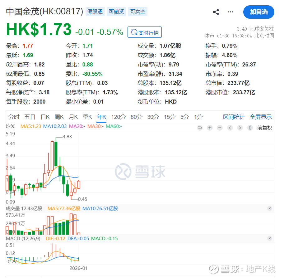Open the 全屏显示 fullscreen link
The width and height of the screenshot is (284, 278).
click(261, 117)
